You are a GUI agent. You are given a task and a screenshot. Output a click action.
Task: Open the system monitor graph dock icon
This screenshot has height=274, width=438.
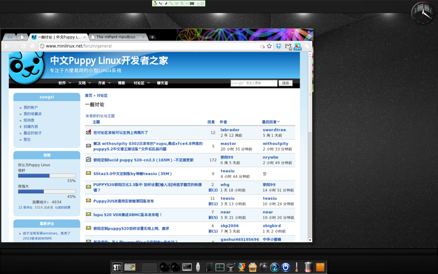220,267
